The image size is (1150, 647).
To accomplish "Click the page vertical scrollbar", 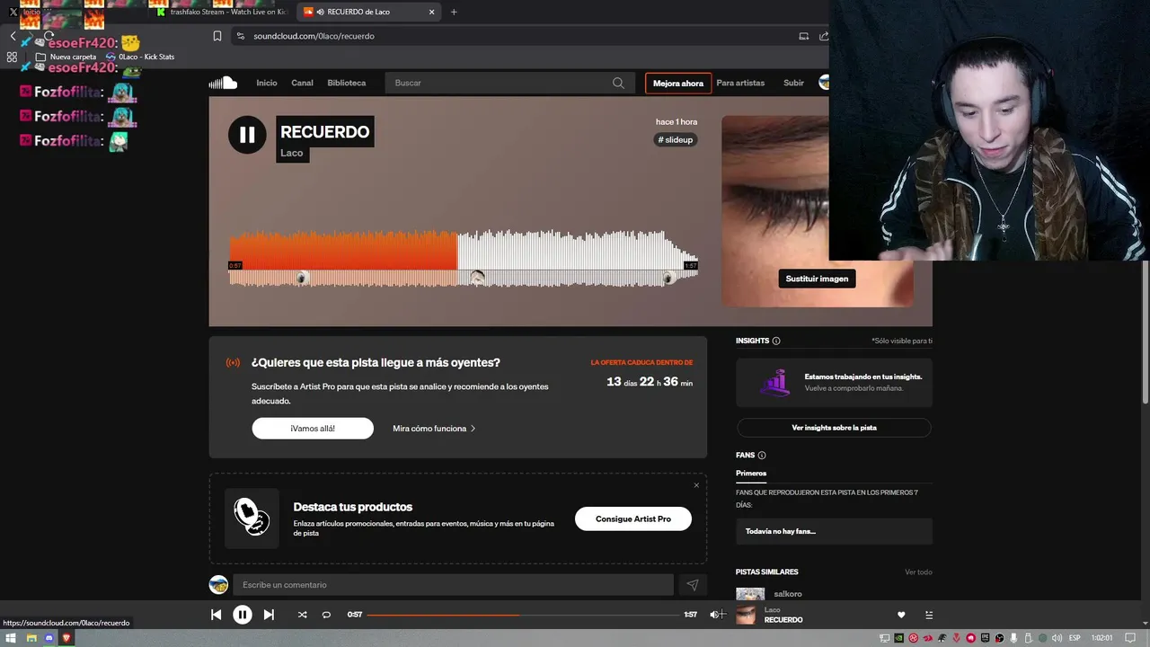I will [x=1145, y=332].
